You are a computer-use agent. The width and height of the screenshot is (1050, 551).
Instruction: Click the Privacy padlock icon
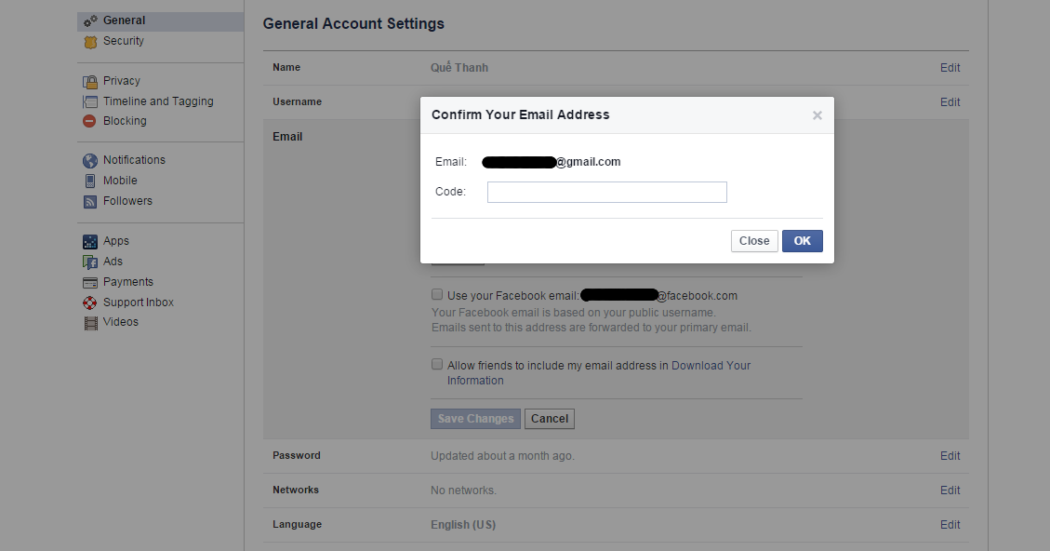click(x=89, y=82)
